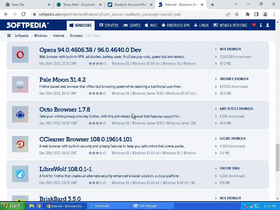Click the Octo Browser octopus icon
Image resolution: width=280 pixels, height=210 pixels.
pyautogui.click(x=20, y=114)
